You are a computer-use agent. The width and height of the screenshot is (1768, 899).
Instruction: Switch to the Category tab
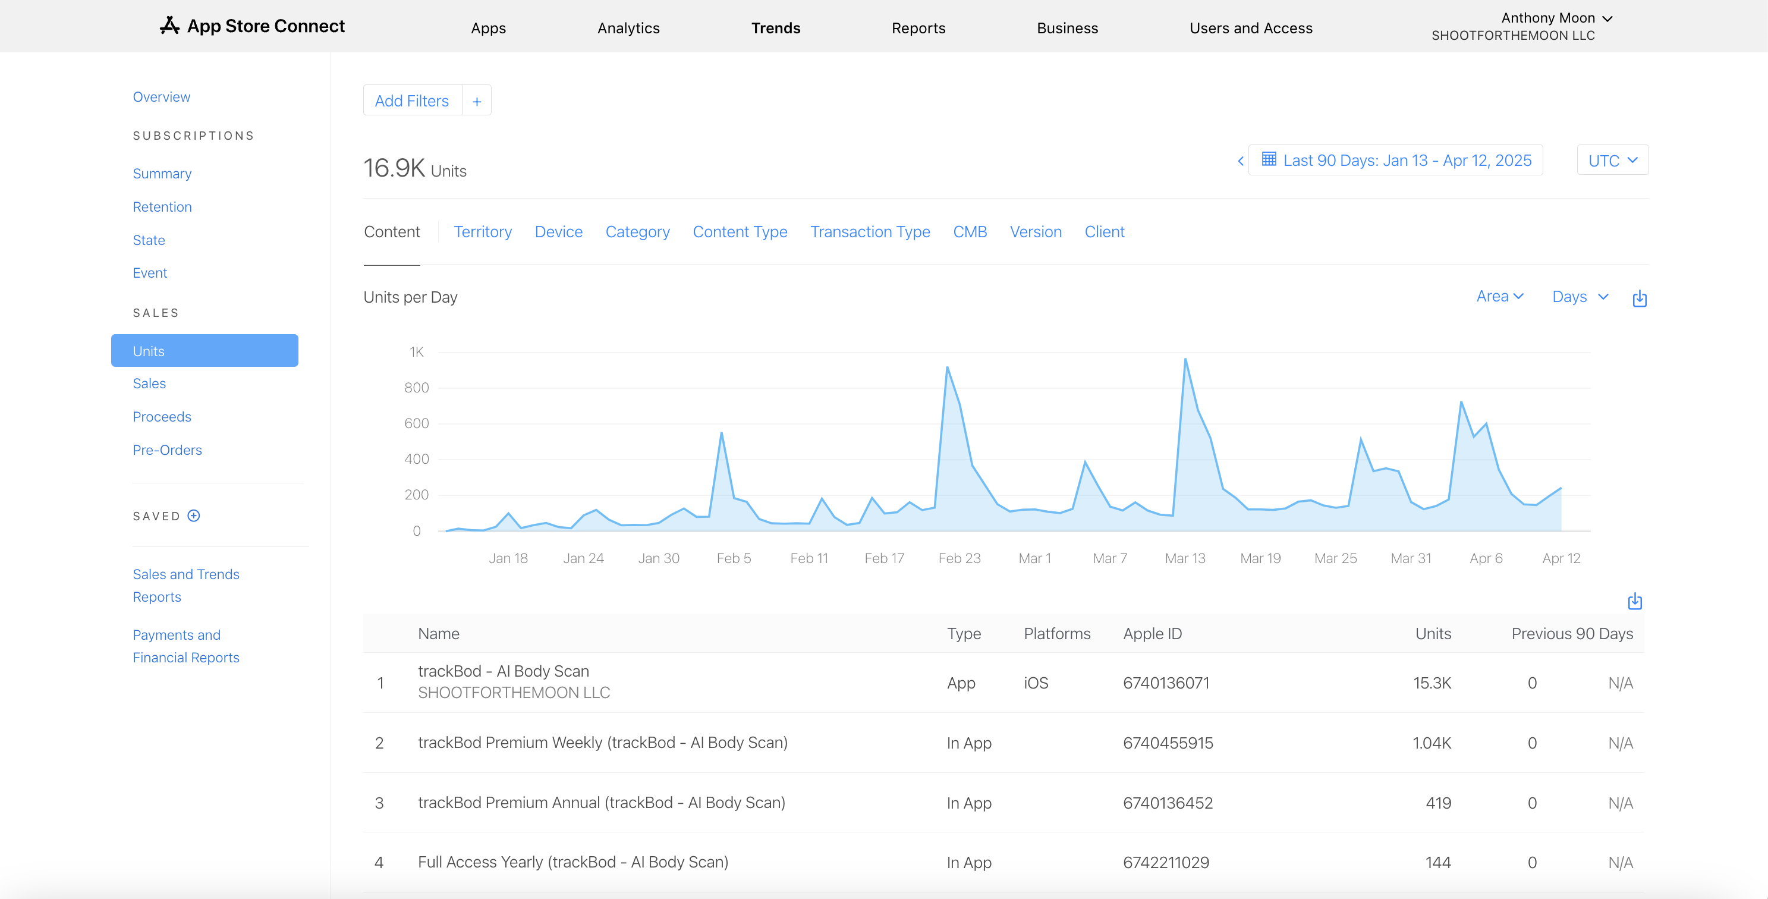(638, 232)
